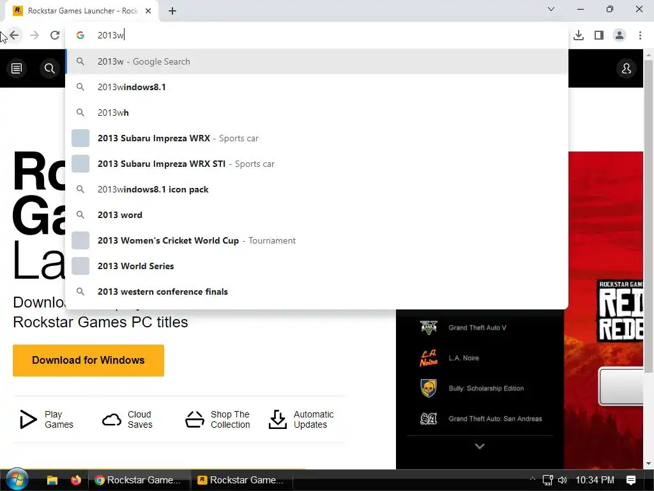The height and width of the screenshot is (491, 654).
Task: Expand game list with down chevron
Action: [480, 446]
